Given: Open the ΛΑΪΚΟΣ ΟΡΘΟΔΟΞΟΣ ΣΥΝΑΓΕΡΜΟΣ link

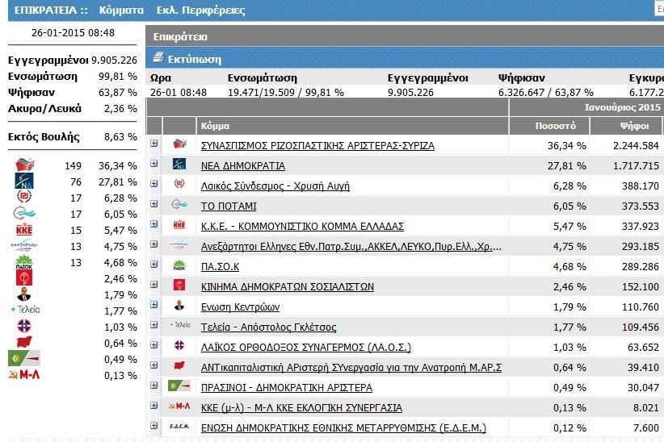Looking at the screenshot, I should [306, 348].
